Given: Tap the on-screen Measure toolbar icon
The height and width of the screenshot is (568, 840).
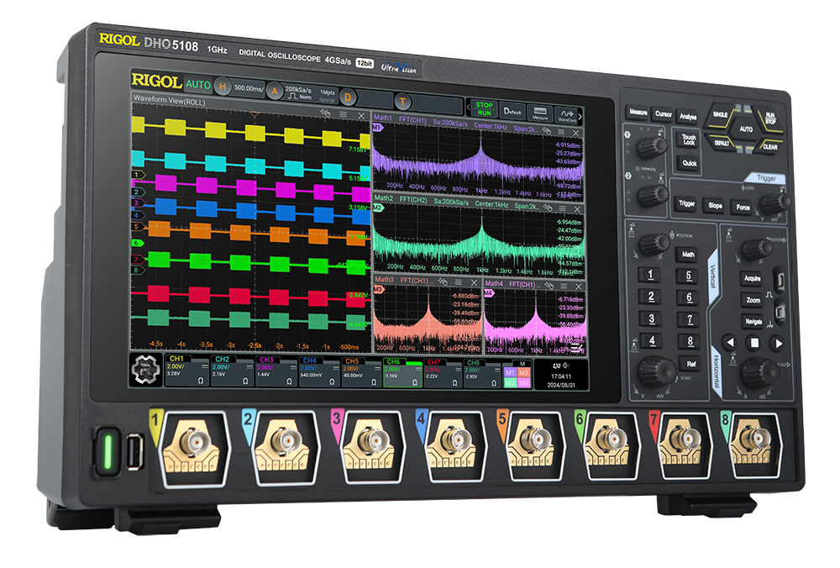Looking at the screenshot, I should [x=540, y=113].
